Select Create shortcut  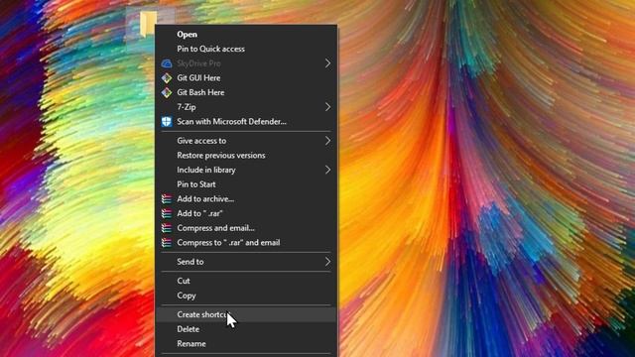[x=246, y=314]
